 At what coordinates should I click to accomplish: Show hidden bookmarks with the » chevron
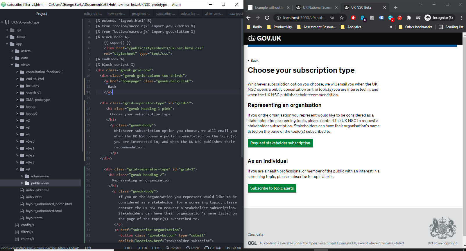(x=391, y=27)
